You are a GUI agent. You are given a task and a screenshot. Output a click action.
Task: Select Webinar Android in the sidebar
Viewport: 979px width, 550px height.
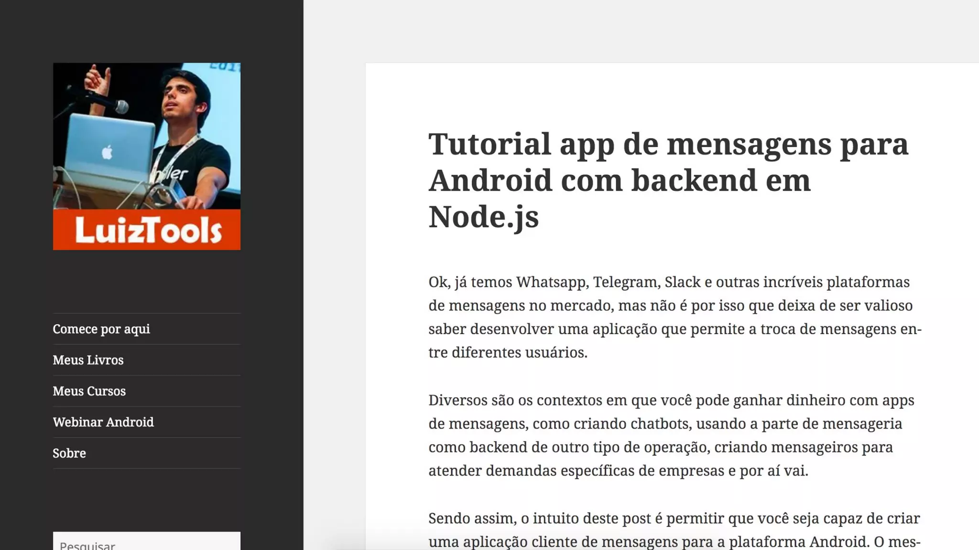point(103,422)
